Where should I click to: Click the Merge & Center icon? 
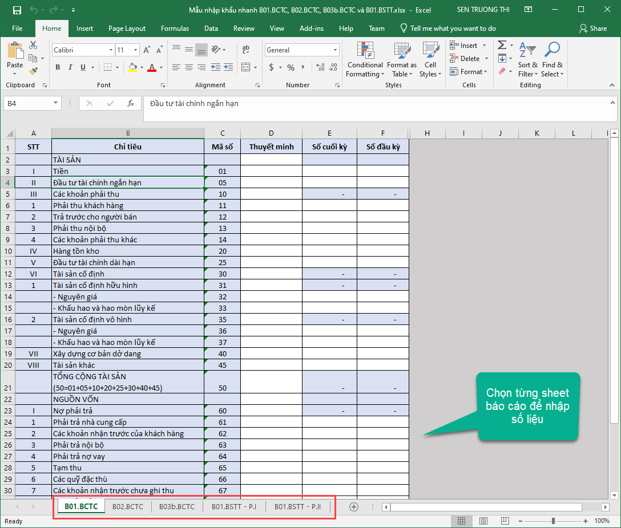click(x=246, y=67)
